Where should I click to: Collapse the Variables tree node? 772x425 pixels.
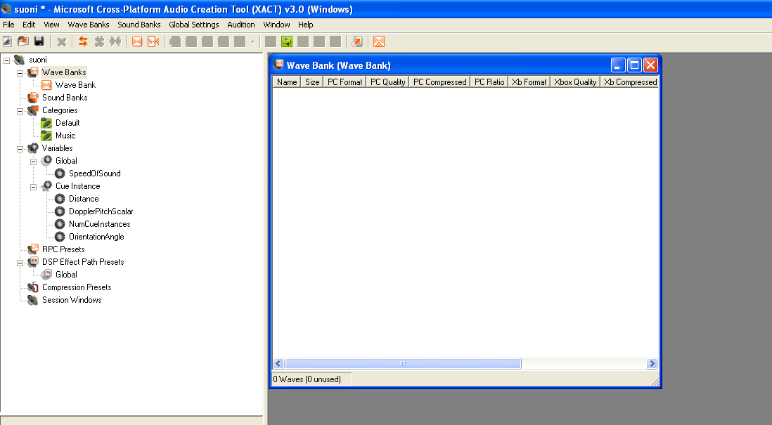[20, 149]
